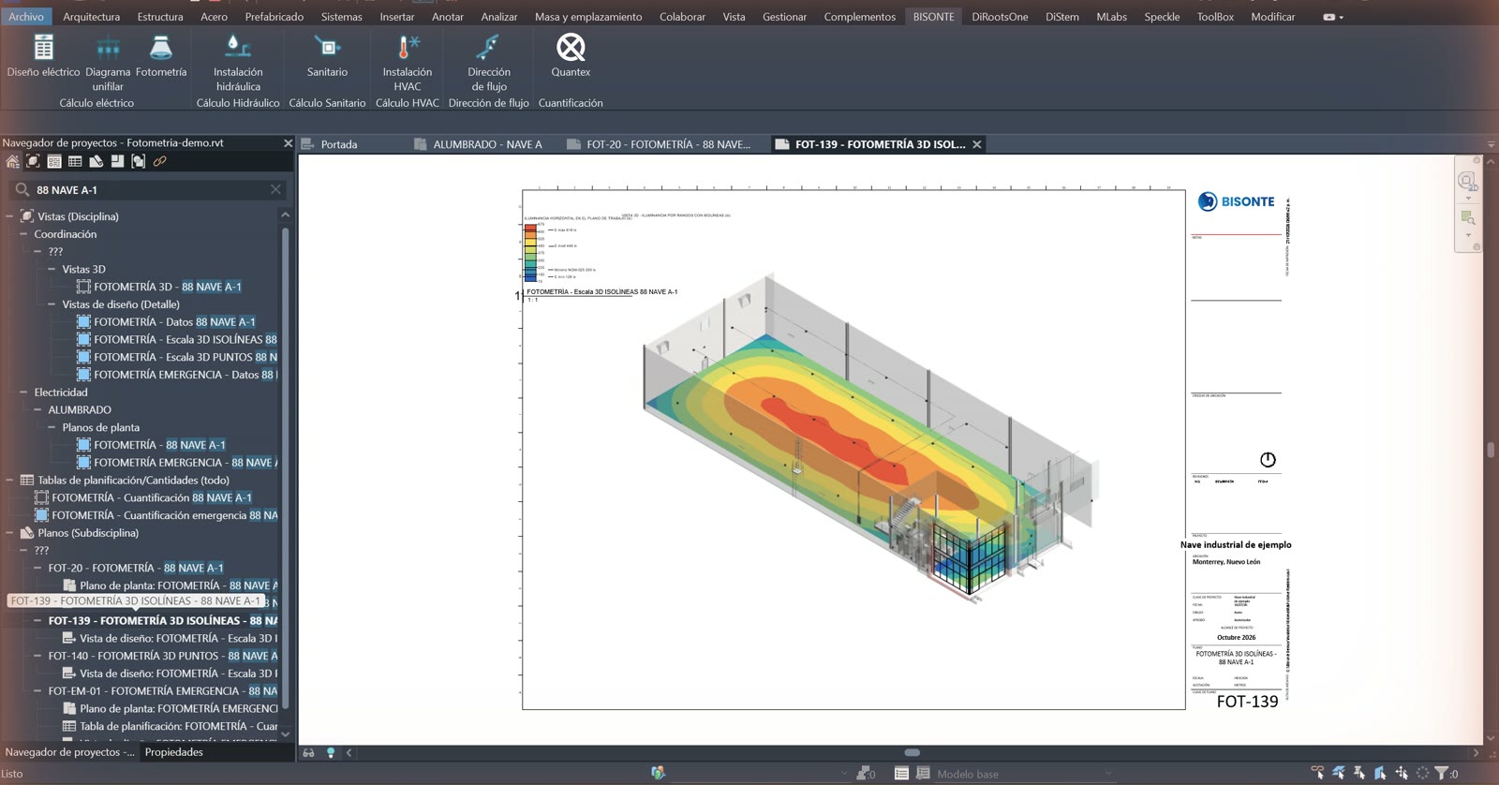1499x785 pixels.
Task: Close the project browser panel
Action: pos(288,143)
